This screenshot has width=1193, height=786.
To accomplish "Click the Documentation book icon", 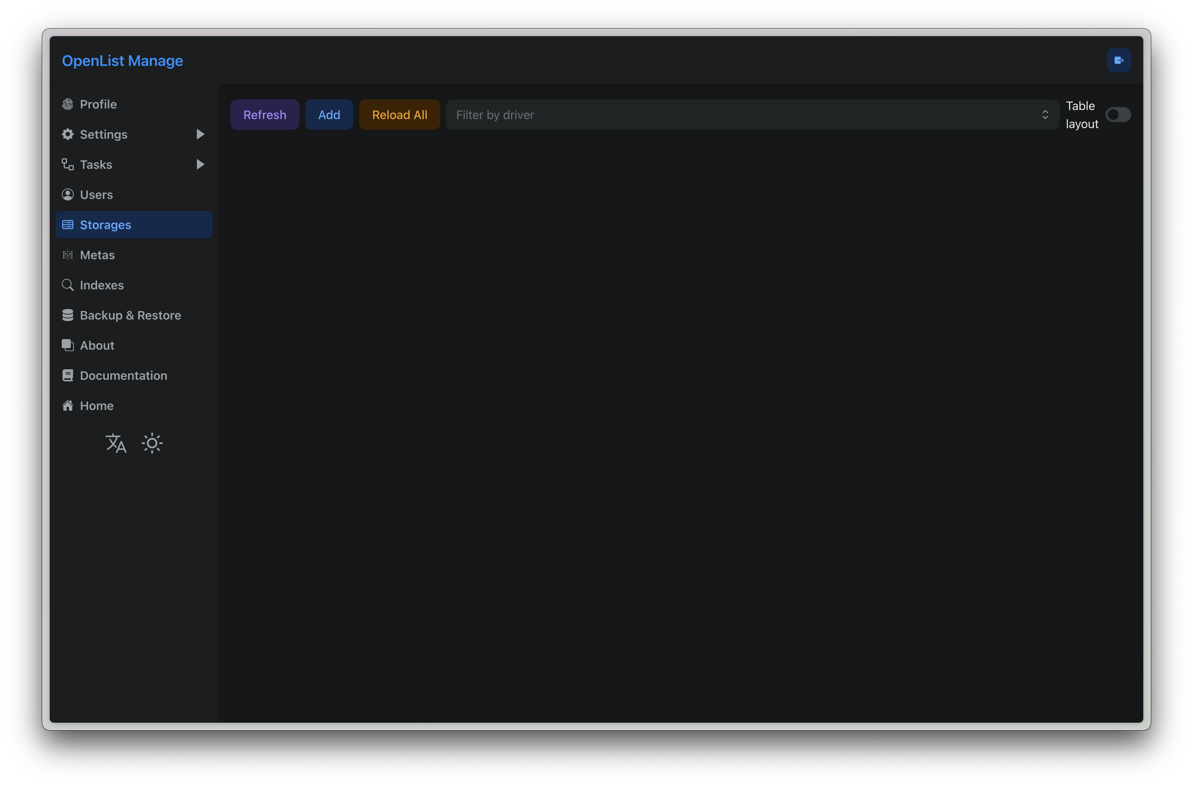I will click(x=68, y=375).
